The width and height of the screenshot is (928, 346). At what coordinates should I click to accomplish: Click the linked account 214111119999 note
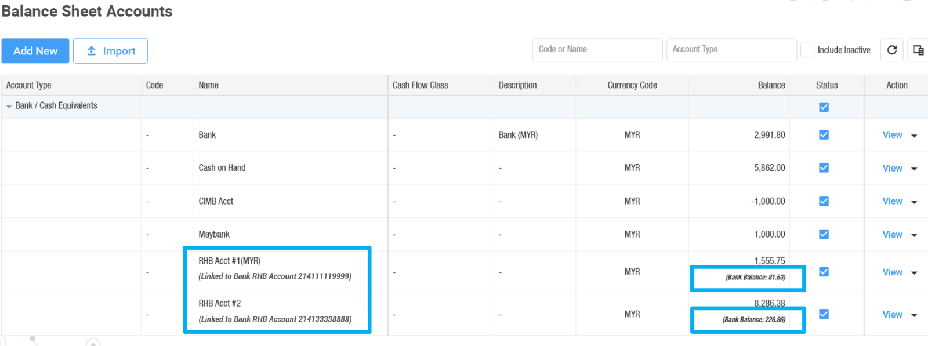point(275,276)
